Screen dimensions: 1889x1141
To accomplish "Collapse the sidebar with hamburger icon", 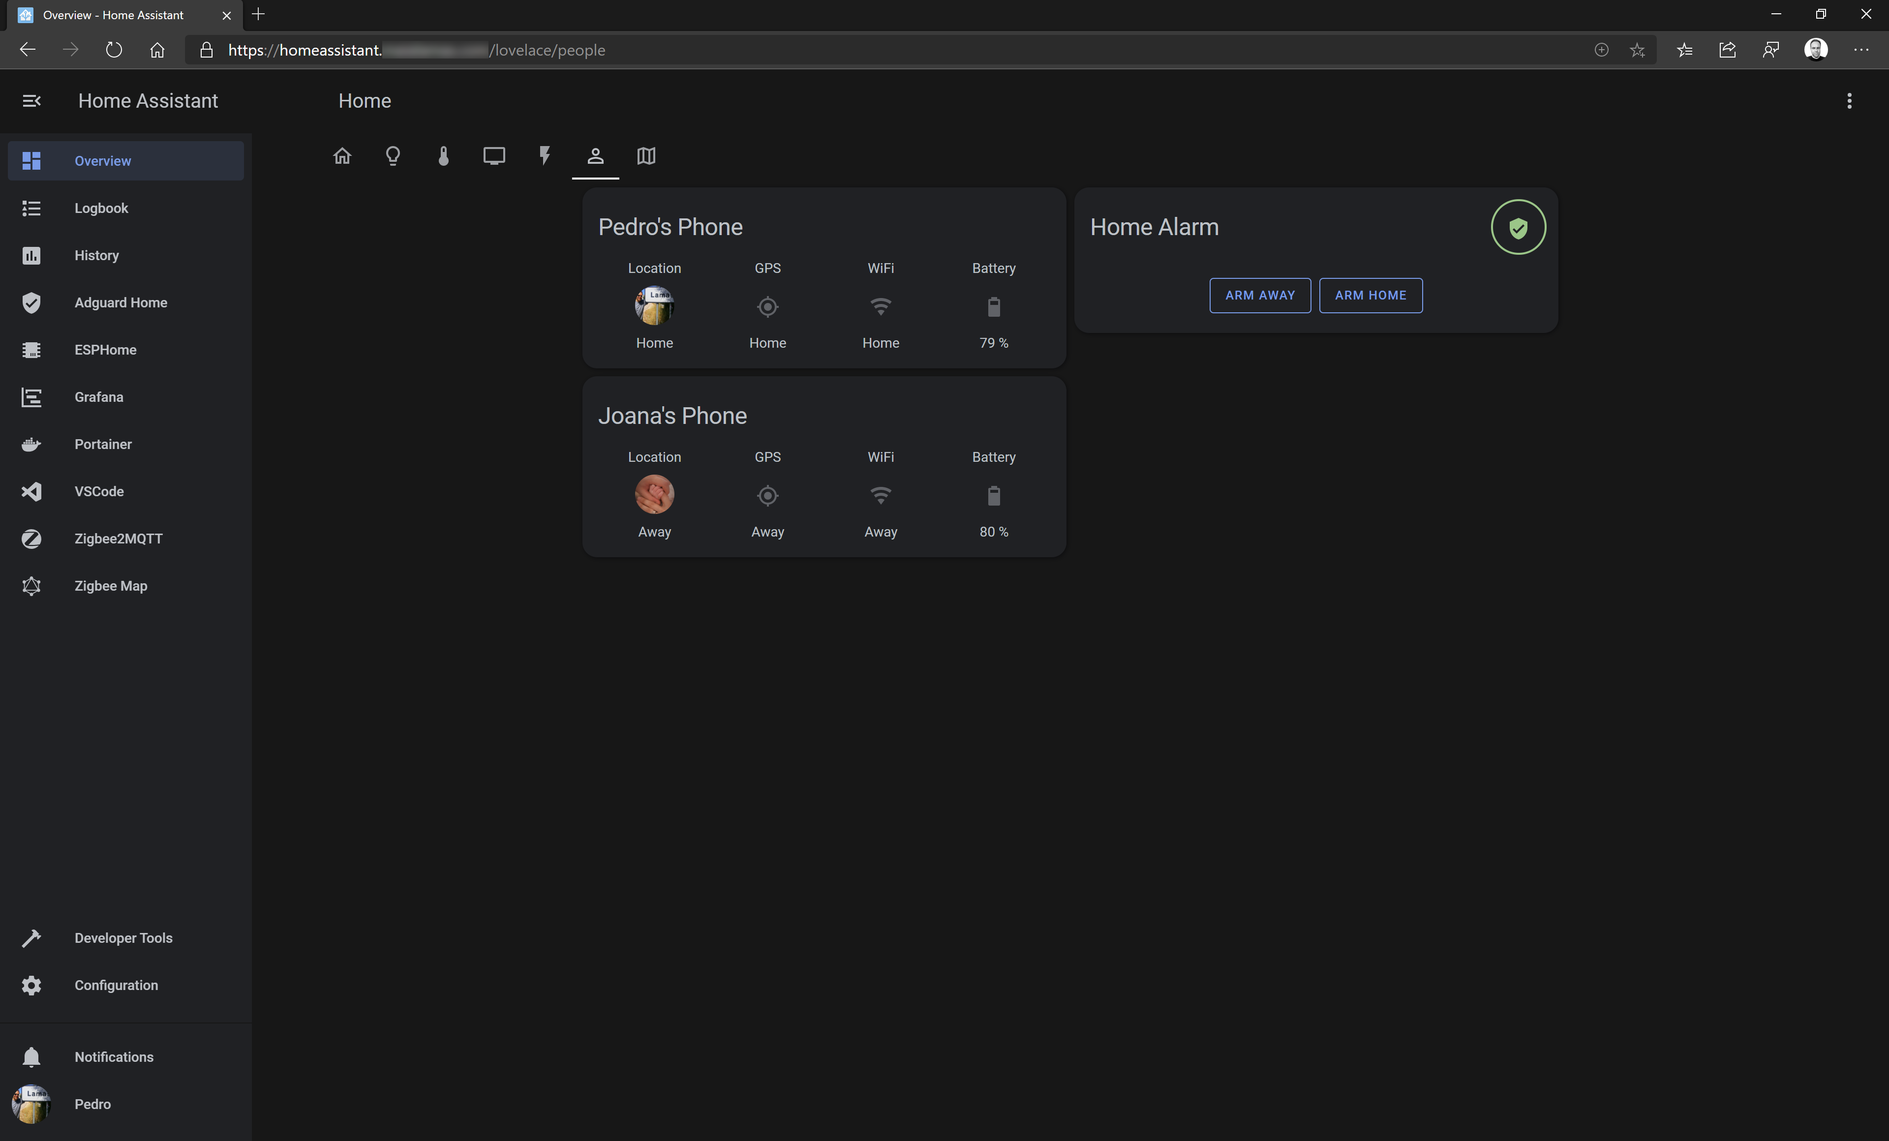I will (31, 100).
